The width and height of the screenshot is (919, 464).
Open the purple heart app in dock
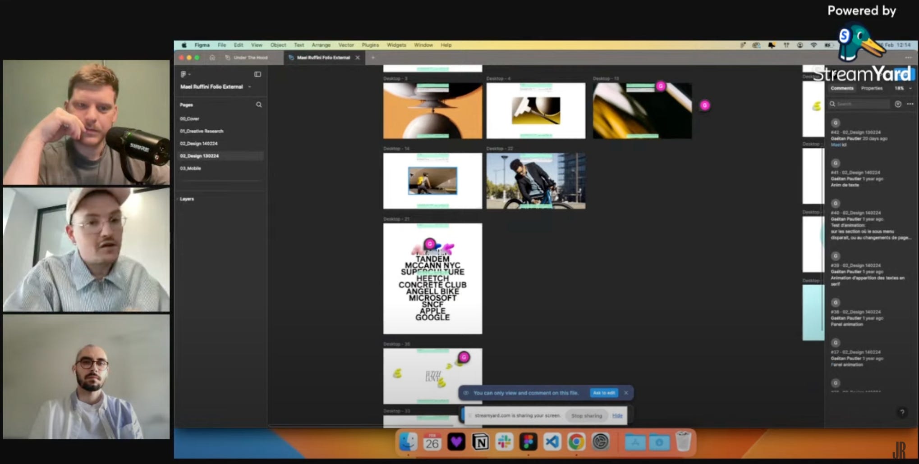click(456, 442)
